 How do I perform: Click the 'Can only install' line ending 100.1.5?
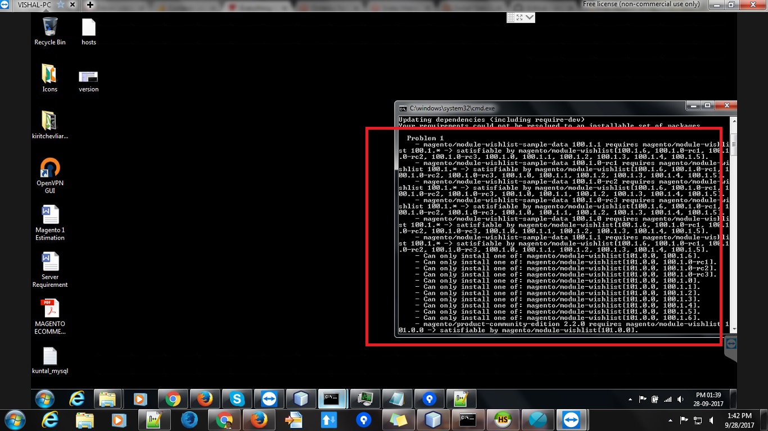[x=558, y=311]
